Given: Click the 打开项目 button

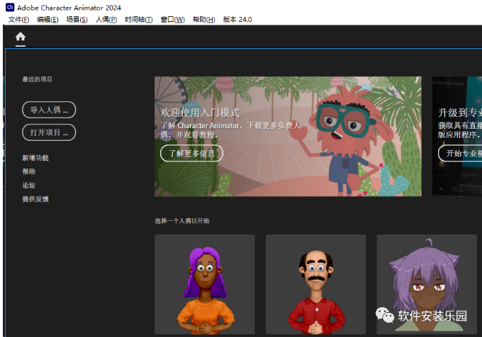Looking at the screenshot, I should (x=49, y=132).
